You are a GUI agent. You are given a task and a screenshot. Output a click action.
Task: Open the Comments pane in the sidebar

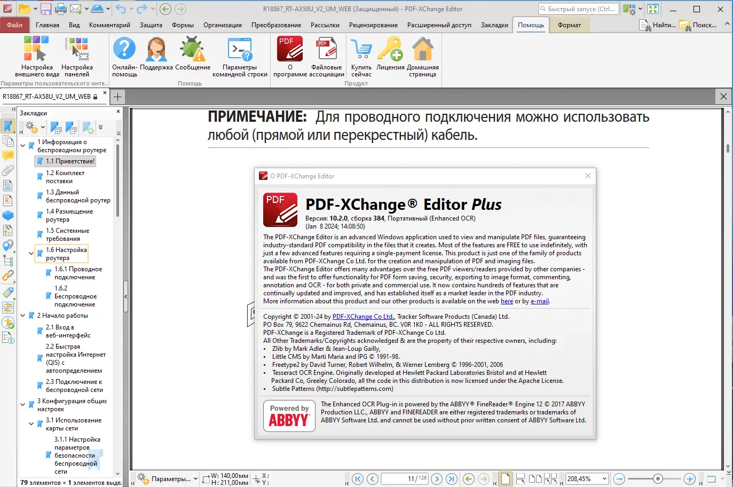(x=8, y=156)
